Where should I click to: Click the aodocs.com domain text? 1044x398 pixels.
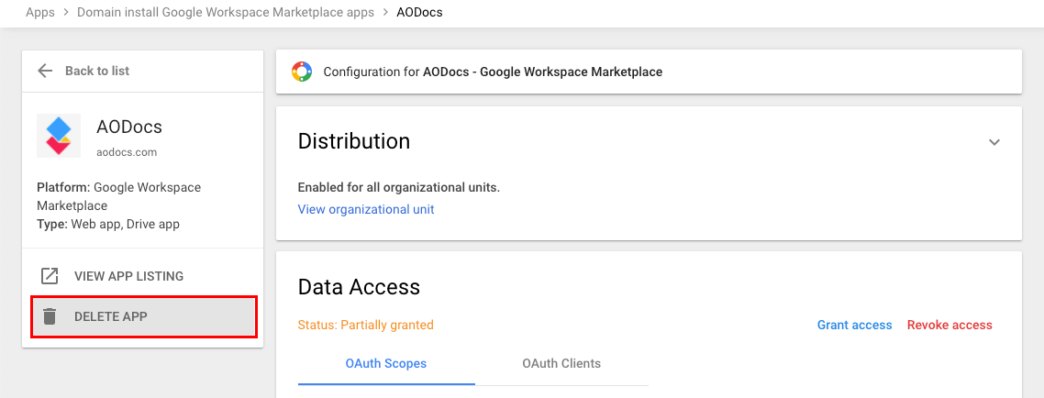[127, 151]
